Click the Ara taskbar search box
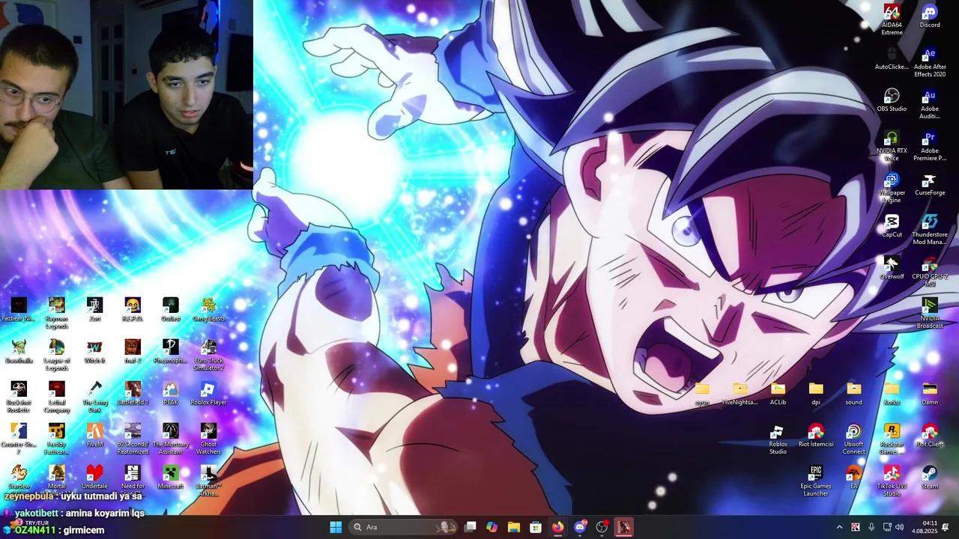 (404, 527)
